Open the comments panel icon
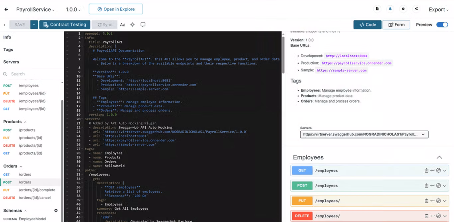The height and width of the screenshot is (222, 454). tap(143, 24)
